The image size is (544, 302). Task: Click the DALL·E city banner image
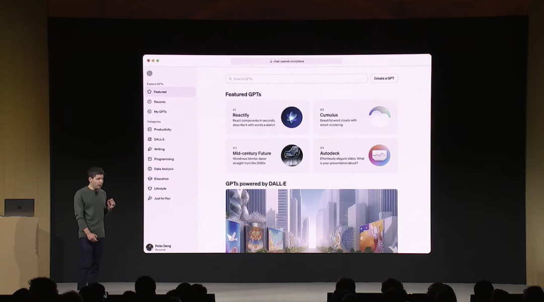pos(312,221)
